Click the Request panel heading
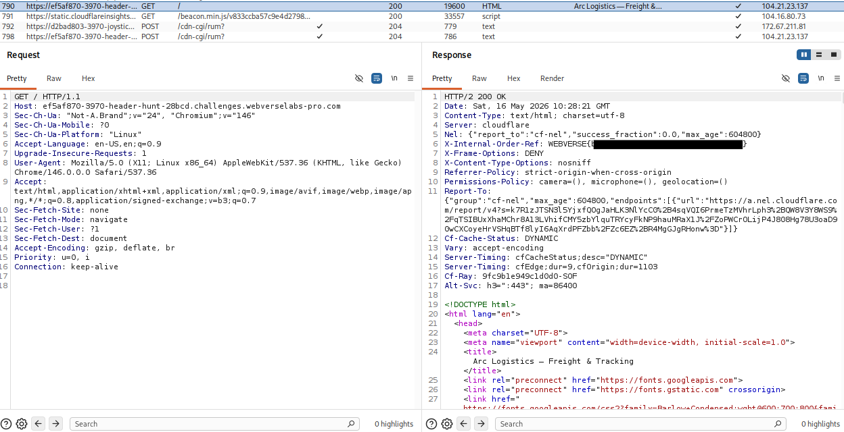Image resolution: width=844 pixels, height=432 pixels. [x=24, y=55]
